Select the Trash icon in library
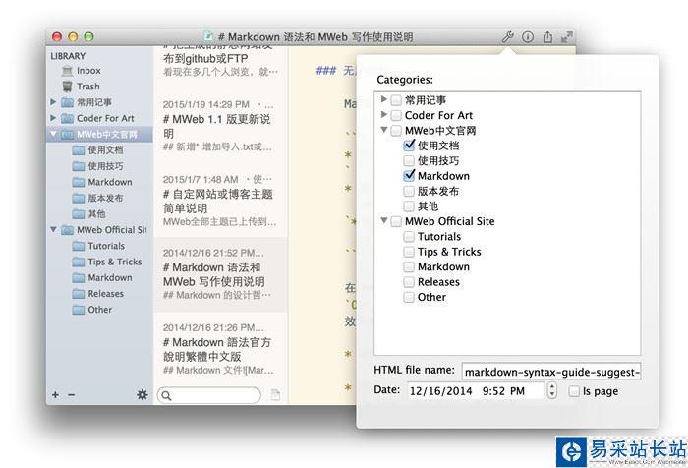This screenshot has width=688, height=468. coord(67,87)
